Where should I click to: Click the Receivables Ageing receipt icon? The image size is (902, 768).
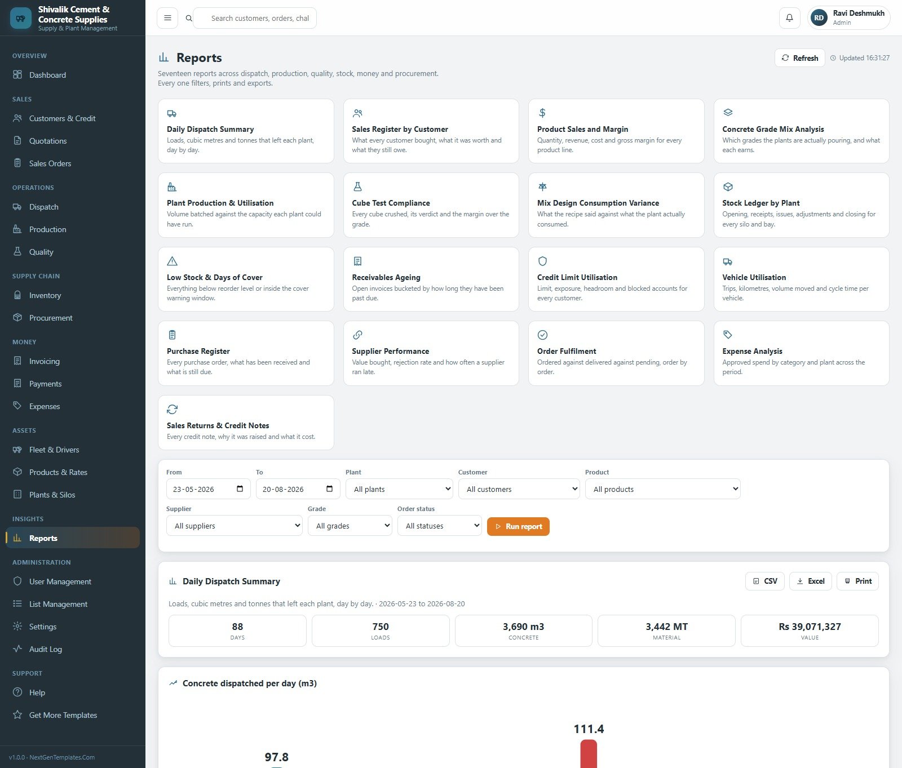357,261
